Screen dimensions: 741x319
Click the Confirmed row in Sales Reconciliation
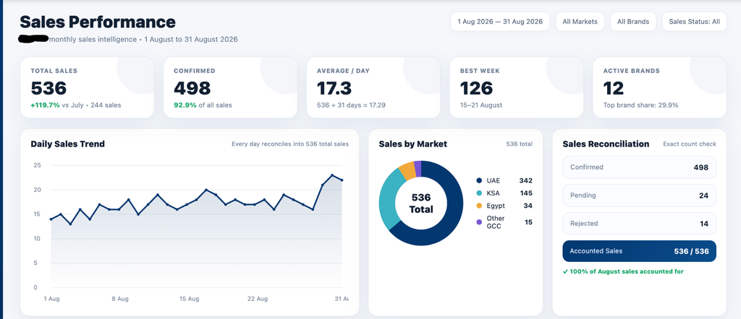click(x=640, y=167)
